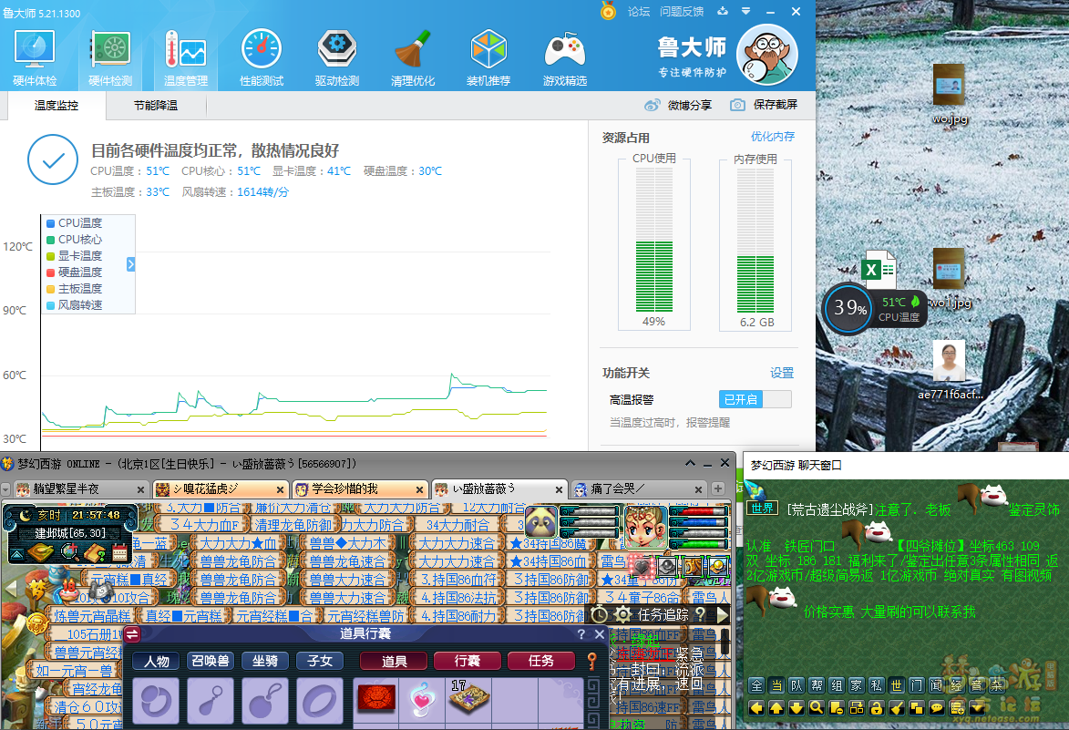Viewport: 1069px width, 730px height.
Task: Switch to game tab 痛了会哭
Action: point(638,489)
